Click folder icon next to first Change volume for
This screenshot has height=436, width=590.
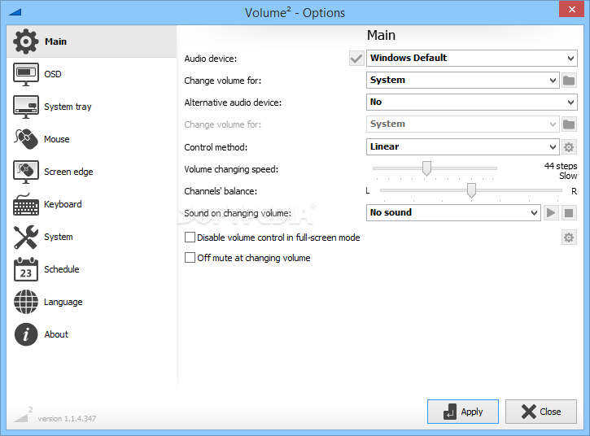click(569, 81)
